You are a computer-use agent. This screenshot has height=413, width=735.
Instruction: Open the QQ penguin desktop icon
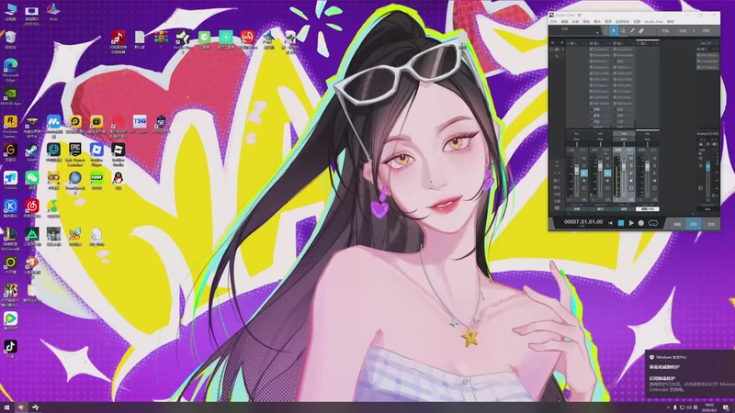119,180
